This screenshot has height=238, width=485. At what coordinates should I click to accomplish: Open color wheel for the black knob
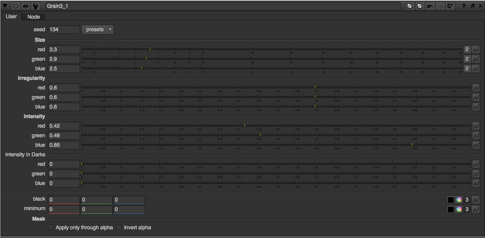pos(458,200)
